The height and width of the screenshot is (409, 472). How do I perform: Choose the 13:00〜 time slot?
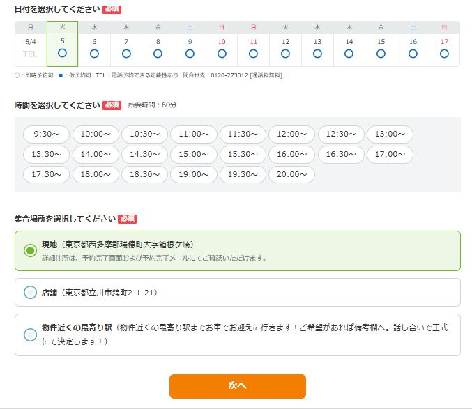390,134
